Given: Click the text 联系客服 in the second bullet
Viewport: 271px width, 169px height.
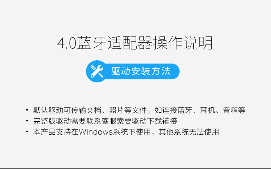Looking at the screenshot, I should (x=101, y=121).
